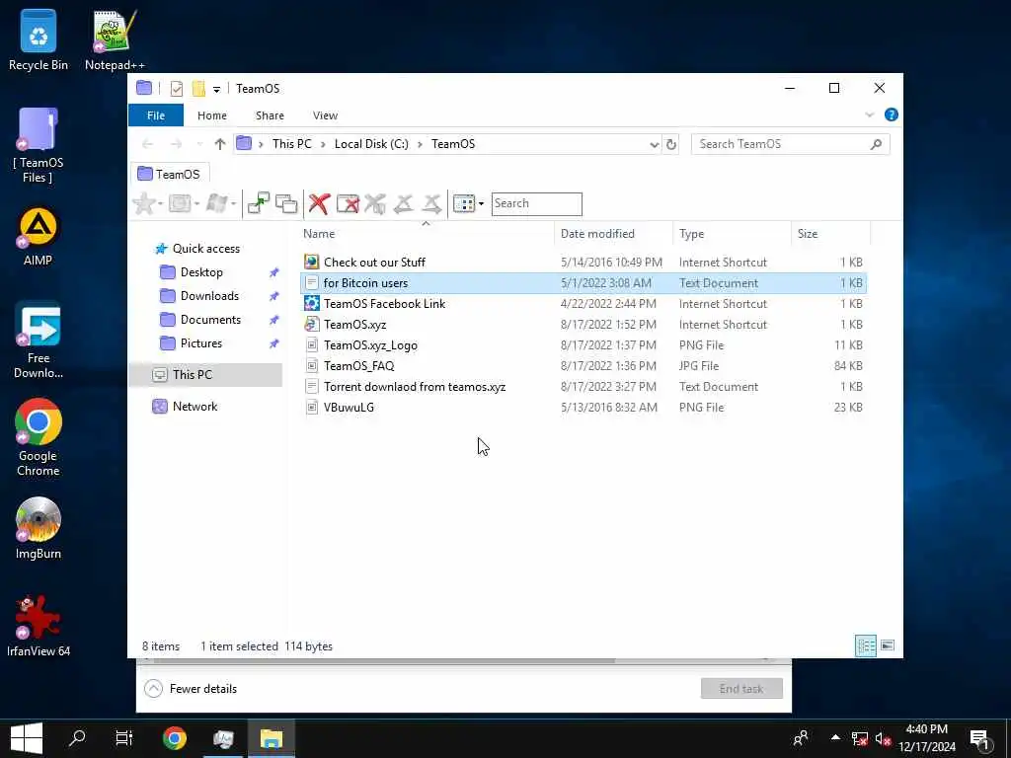This screenshot has height=758, width=1011.
Task: Select the IrfanView 64 desktop icon
Action: point(39,625)
